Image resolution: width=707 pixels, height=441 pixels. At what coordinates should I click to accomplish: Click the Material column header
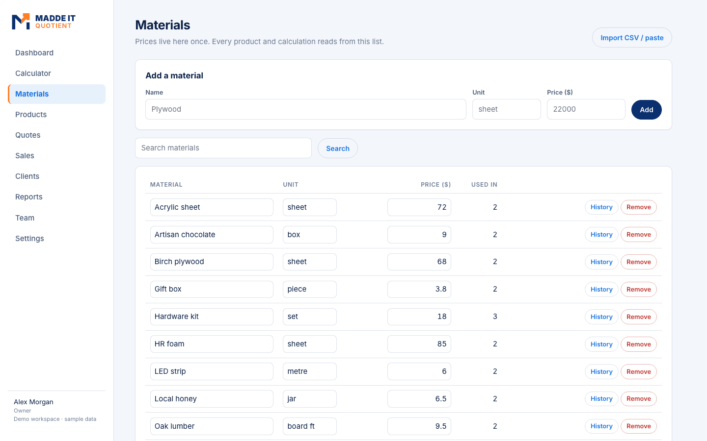tap(166, 185)
